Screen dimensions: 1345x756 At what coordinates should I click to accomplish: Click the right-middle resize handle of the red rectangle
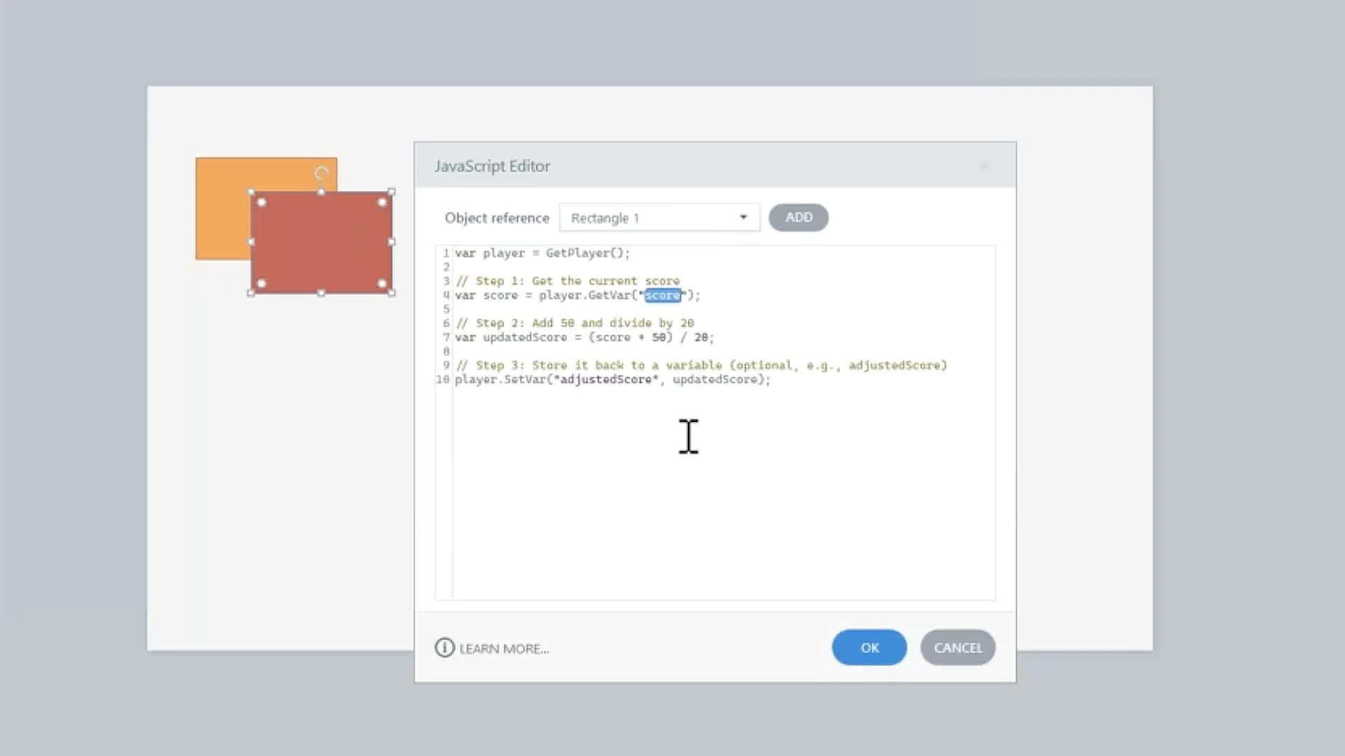point(392,242)
